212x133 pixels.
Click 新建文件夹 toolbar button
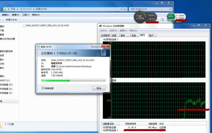tap(11, 20)
